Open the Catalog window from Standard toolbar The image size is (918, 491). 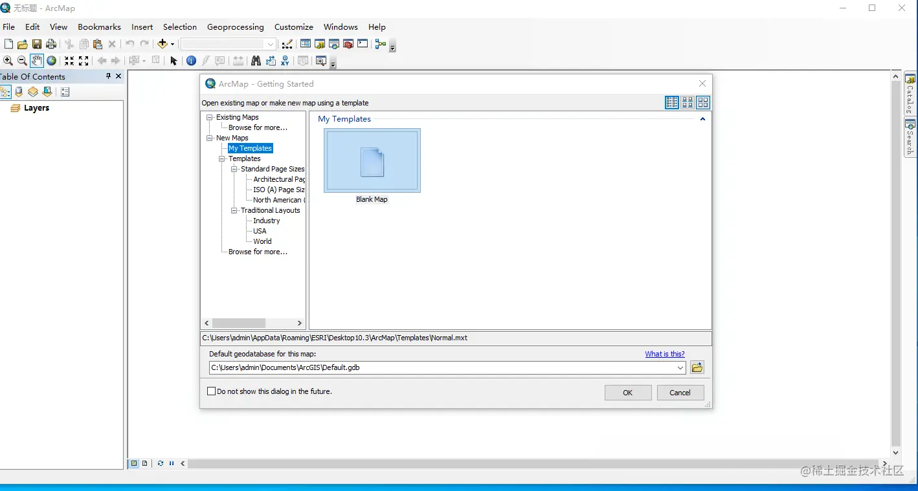320,44
